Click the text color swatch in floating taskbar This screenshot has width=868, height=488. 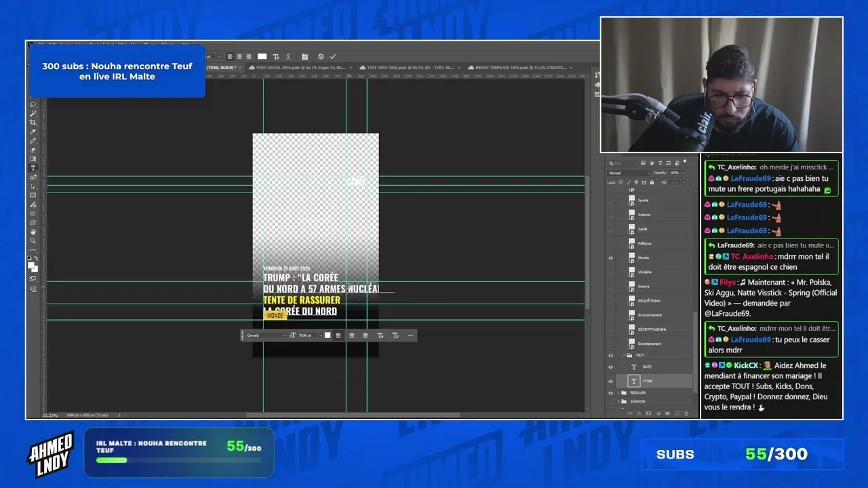click(328, 335)
